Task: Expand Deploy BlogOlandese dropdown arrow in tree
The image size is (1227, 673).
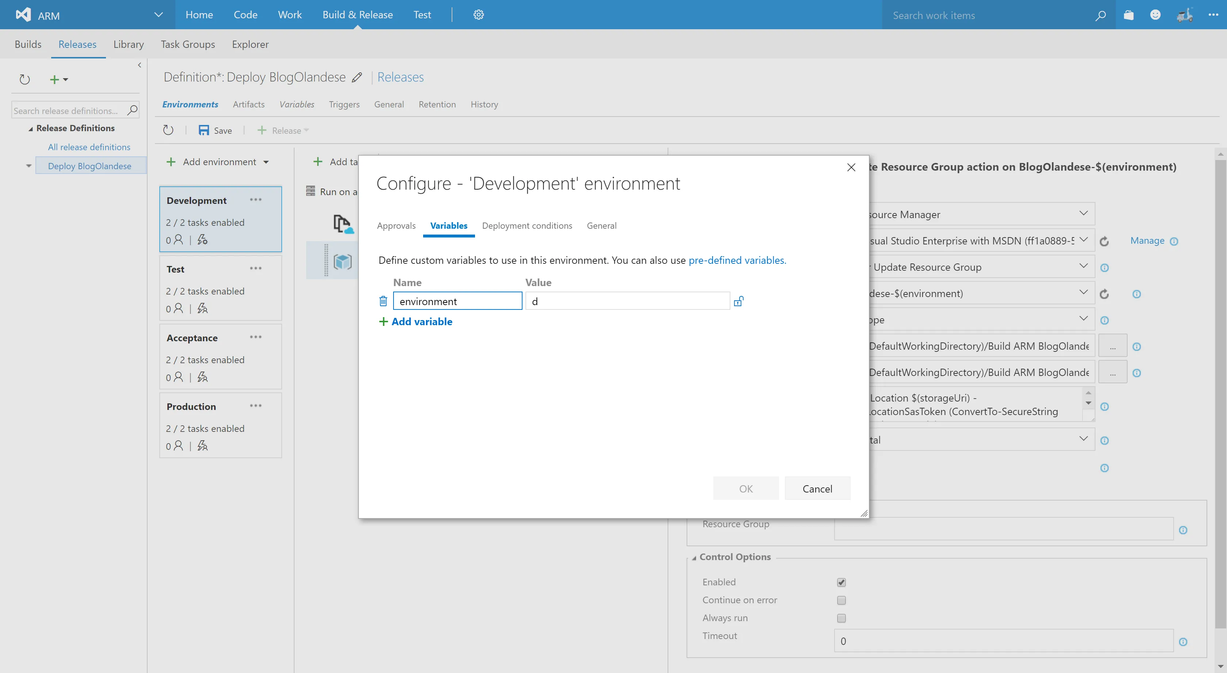Action: coord(29,166)
